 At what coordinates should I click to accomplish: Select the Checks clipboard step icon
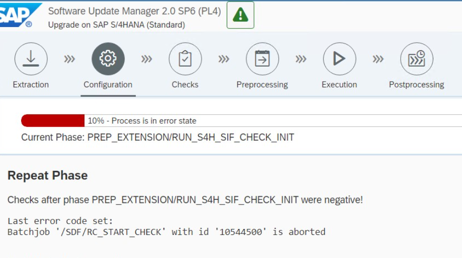[186, 59]
